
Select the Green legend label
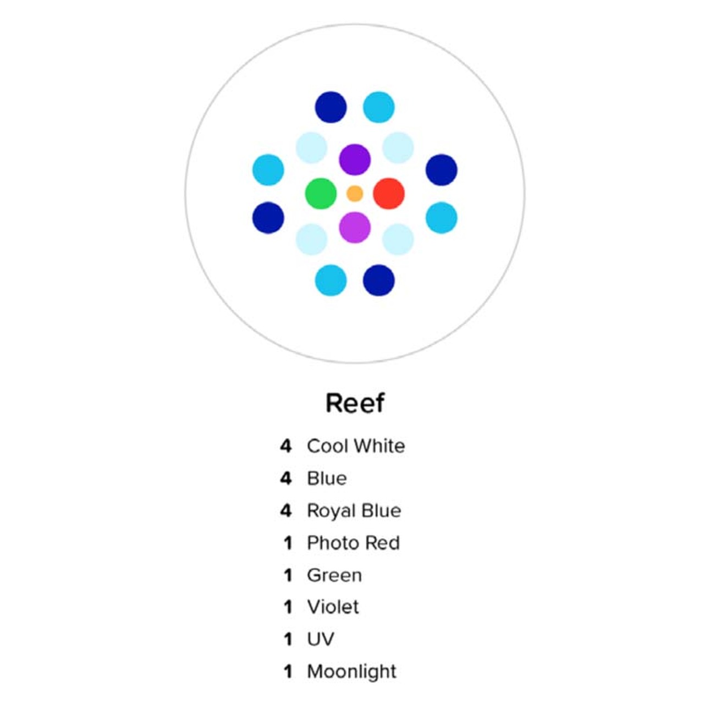tap(334, 575)
